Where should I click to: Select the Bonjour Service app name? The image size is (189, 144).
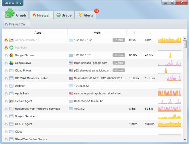coord(25,116)
